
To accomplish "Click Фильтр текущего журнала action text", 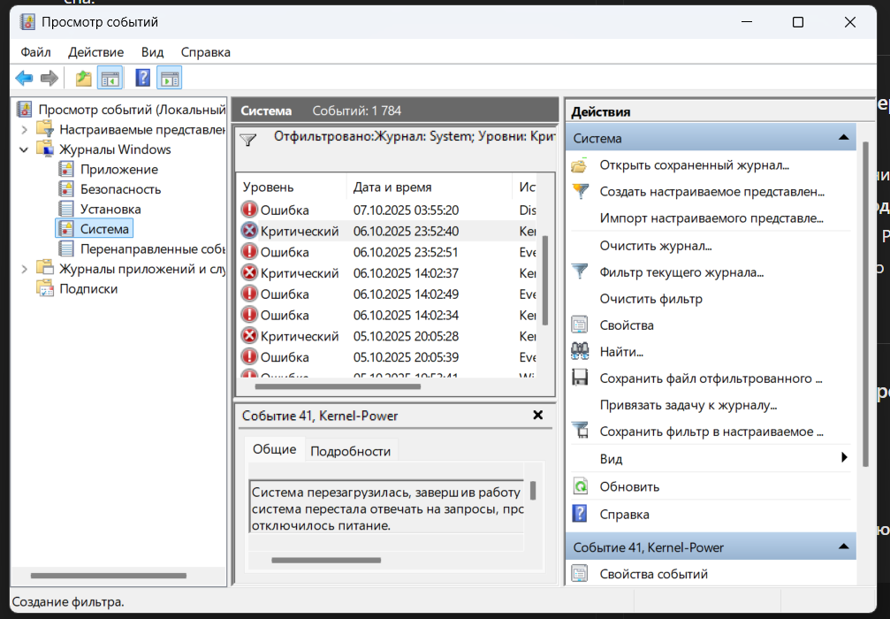I will click(x=681, y=272).
